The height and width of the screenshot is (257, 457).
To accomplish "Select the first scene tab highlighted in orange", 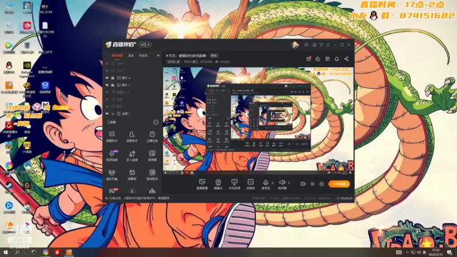I will (x=117, y=55).
